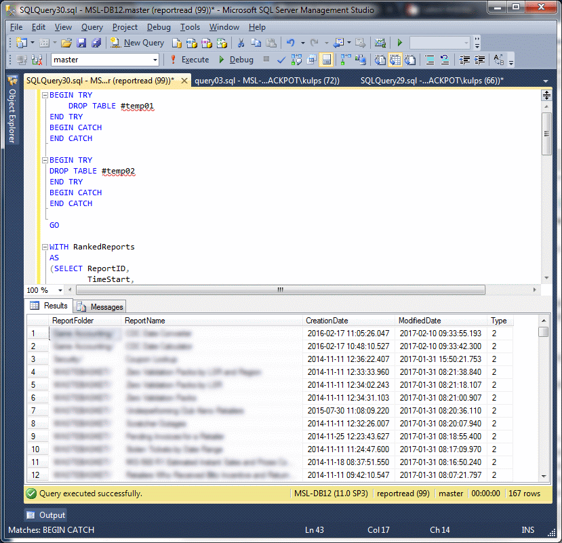Viewport: 562px width, 543px height.
Task: Collapse the first BEGIN TRY code block
Action: 45,96
